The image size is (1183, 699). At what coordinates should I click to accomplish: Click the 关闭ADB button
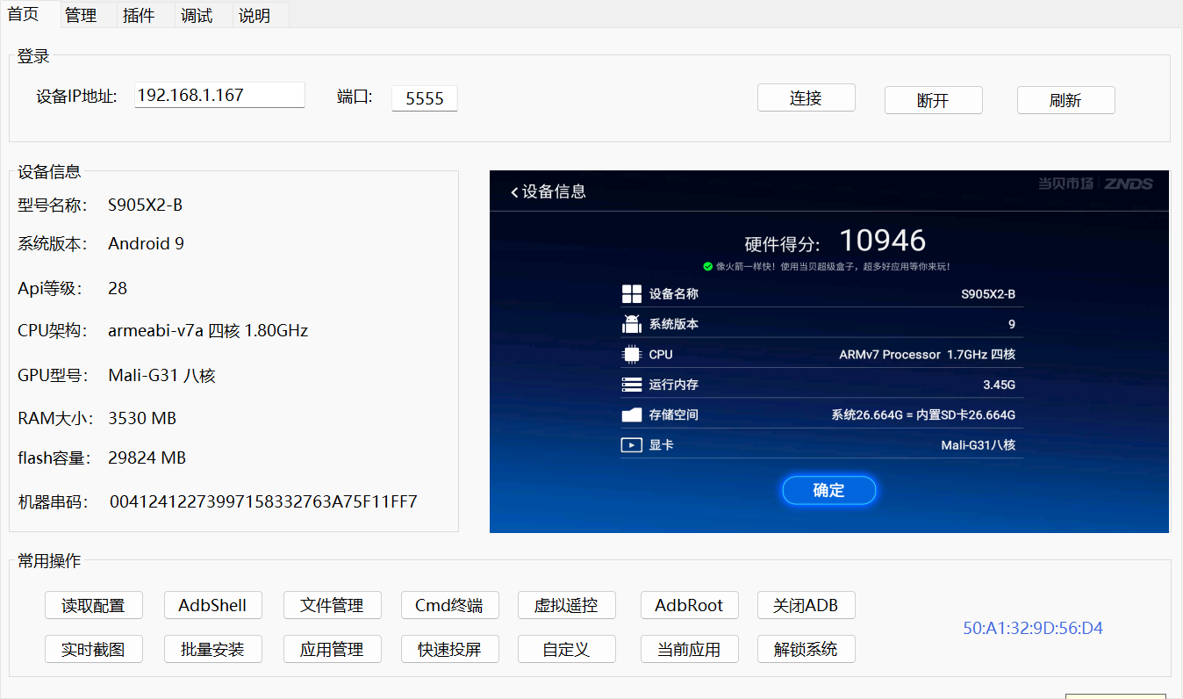[x=806, y=605]
